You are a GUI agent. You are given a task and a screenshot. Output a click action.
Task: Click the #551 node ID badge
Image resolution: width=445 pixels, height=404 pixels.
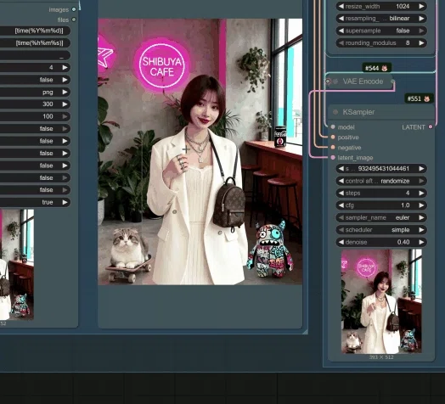419,98
